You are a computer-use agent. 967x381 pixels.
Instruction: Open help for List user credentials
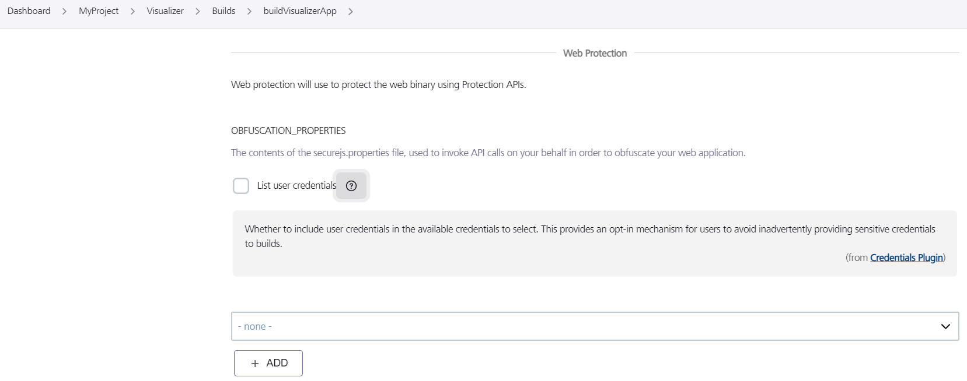351,186
